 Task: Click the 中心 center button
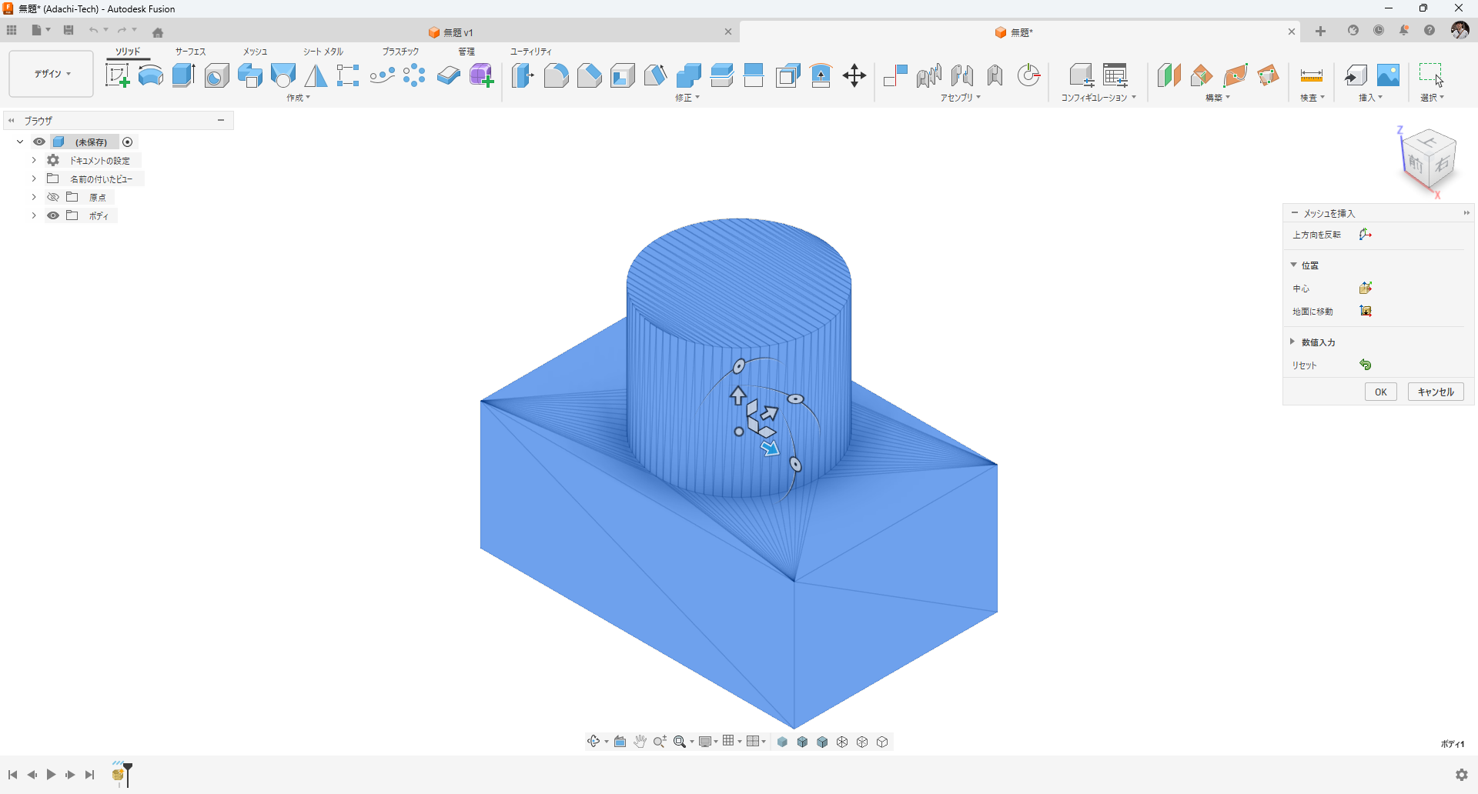coord(1366,289)
